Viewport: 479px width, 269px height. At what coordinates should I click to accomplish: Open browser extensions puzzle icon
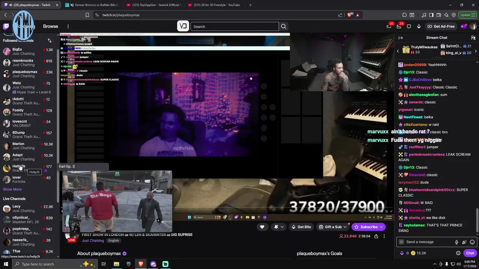click(x=405, y=15)
